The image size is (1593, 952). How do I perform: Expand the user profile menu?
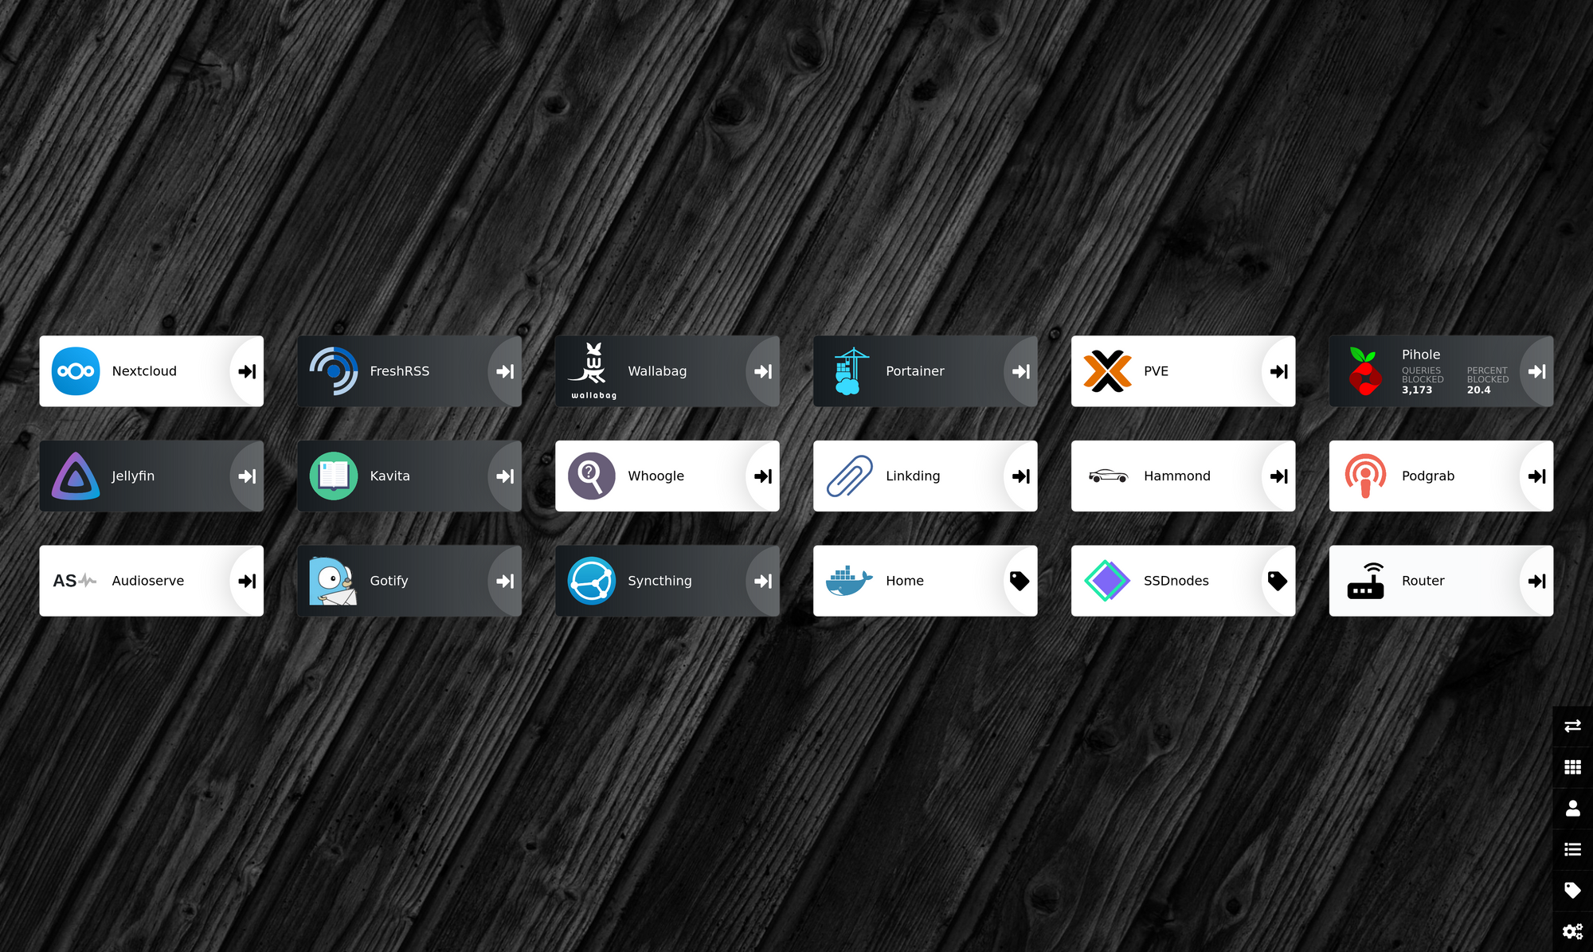tap(1572, 808)
